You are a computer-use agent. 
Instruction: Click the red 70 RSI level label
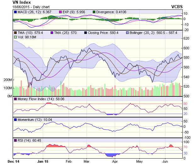tap(185, 147)
